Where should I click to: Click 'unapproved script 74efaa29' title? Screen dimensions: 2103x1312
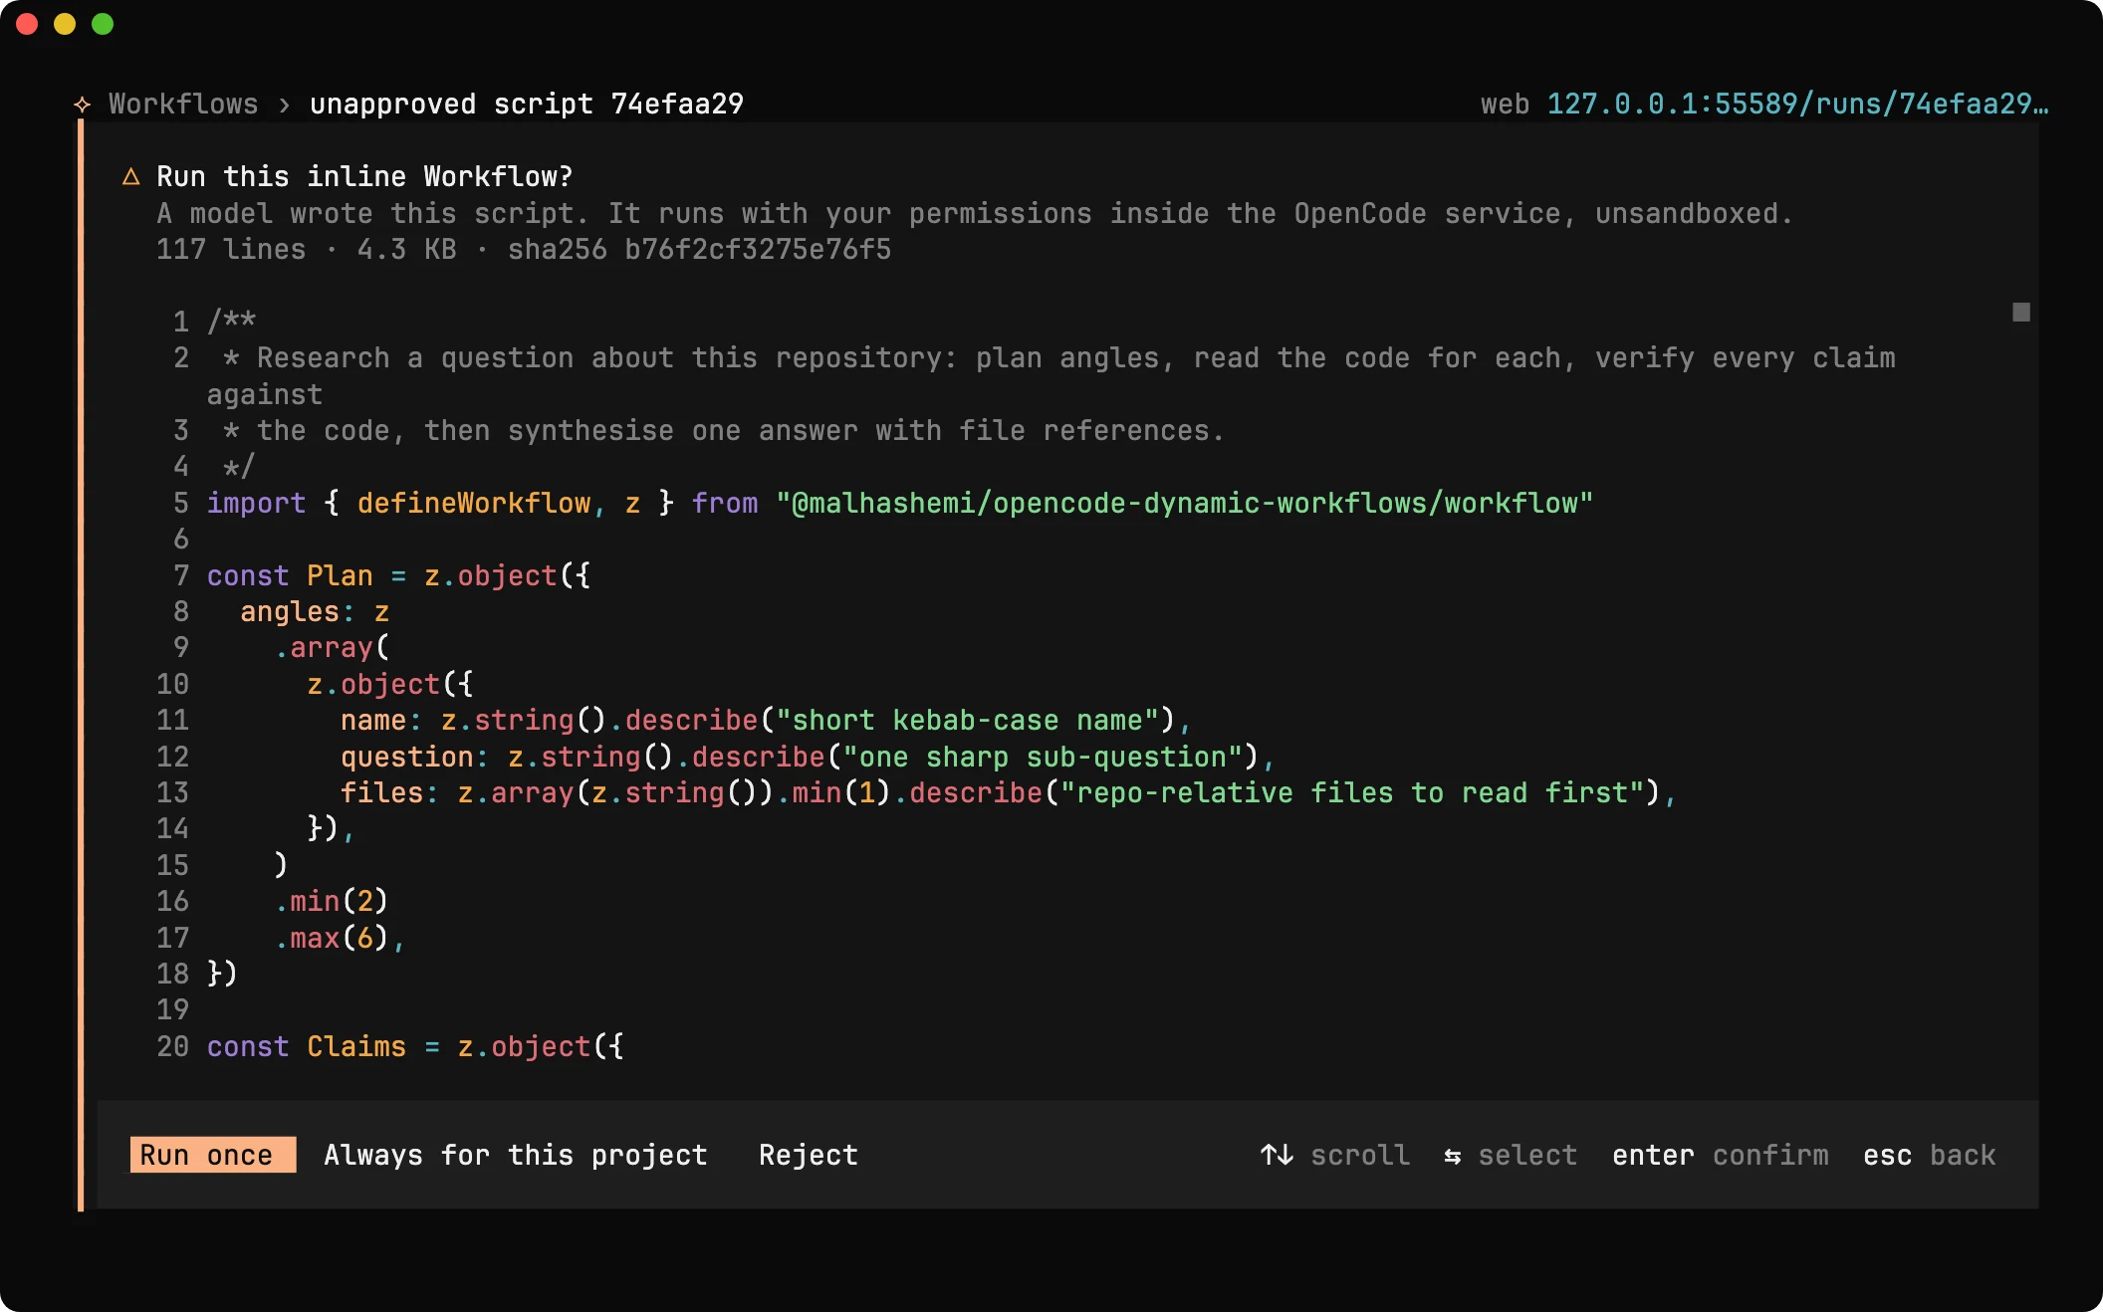click(527, 104)
